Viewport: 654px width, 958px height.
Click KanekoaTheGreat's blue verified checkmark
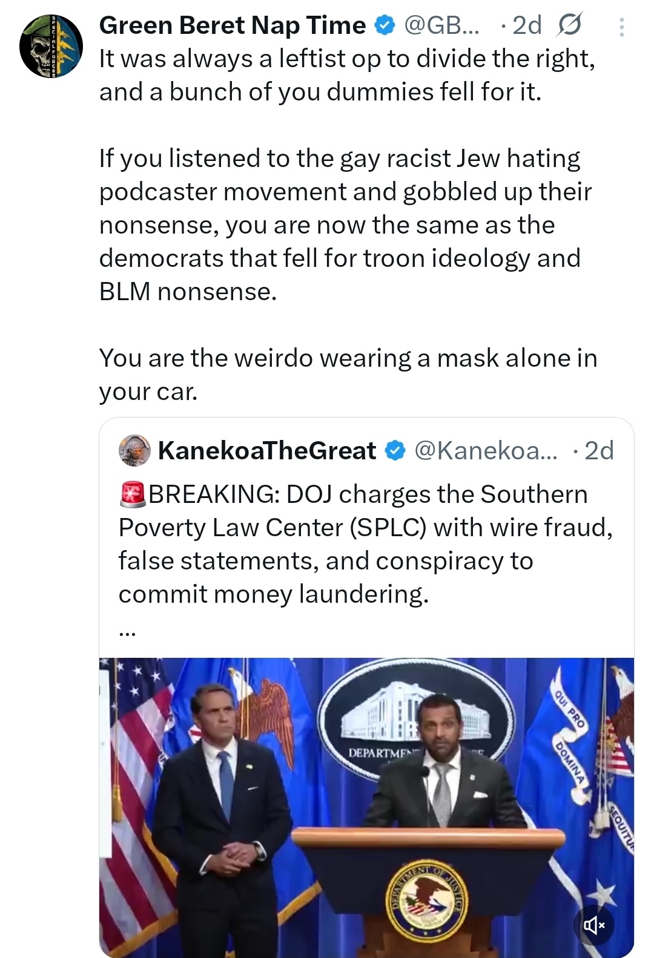(x=395, y=451)
